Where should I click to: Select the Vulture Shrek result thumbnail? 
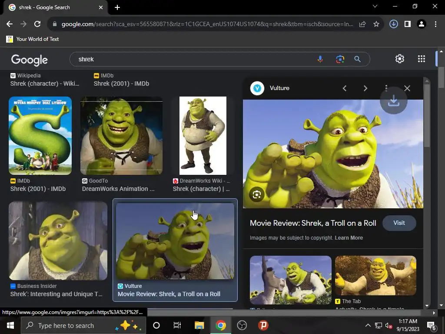pyautogui.click(x=175, y=241)
